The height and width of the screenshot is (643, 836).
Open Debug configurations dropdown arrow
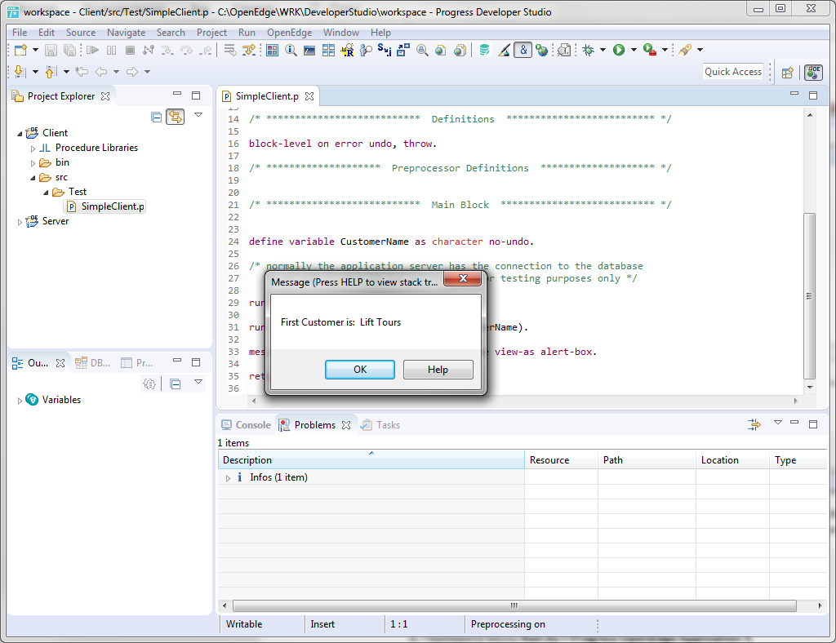click(x=603, y=50)
